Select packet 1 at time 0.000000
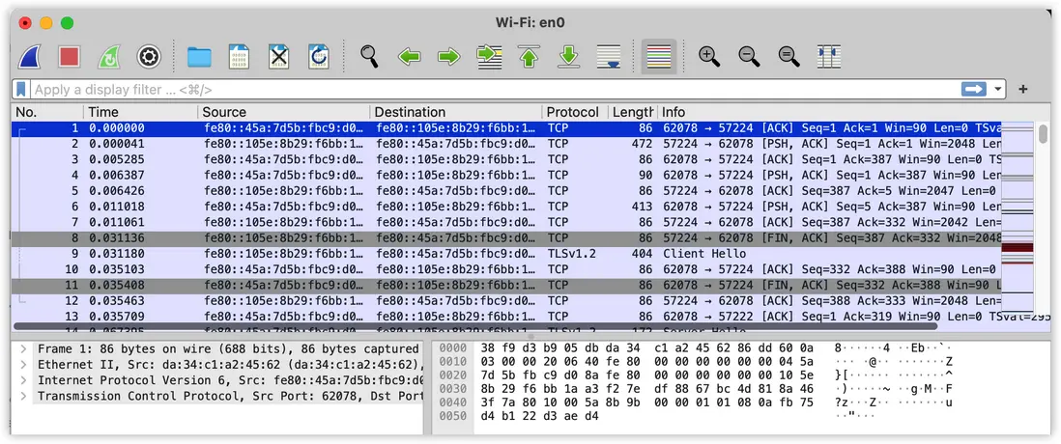Viewport: 1061px width, 444px height. click(506, 127)
